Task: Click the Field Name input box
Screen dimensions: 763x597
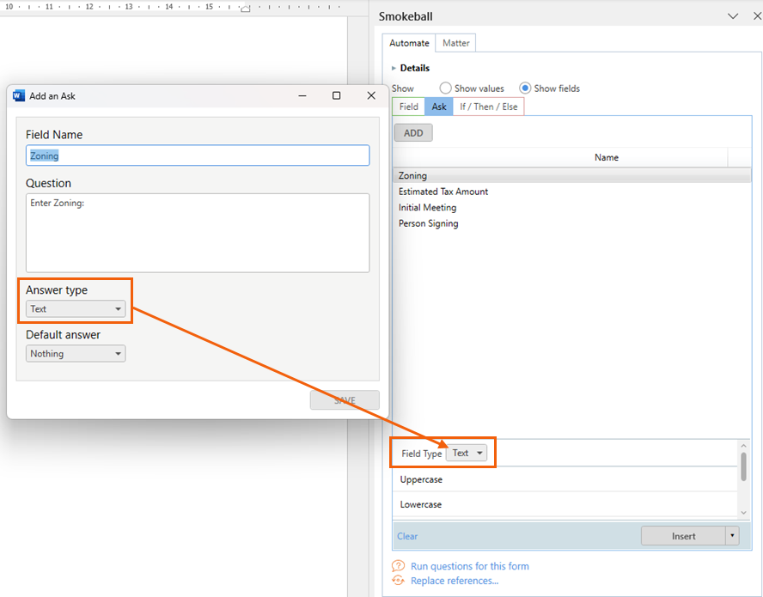Action: click(x=198, y=155)
